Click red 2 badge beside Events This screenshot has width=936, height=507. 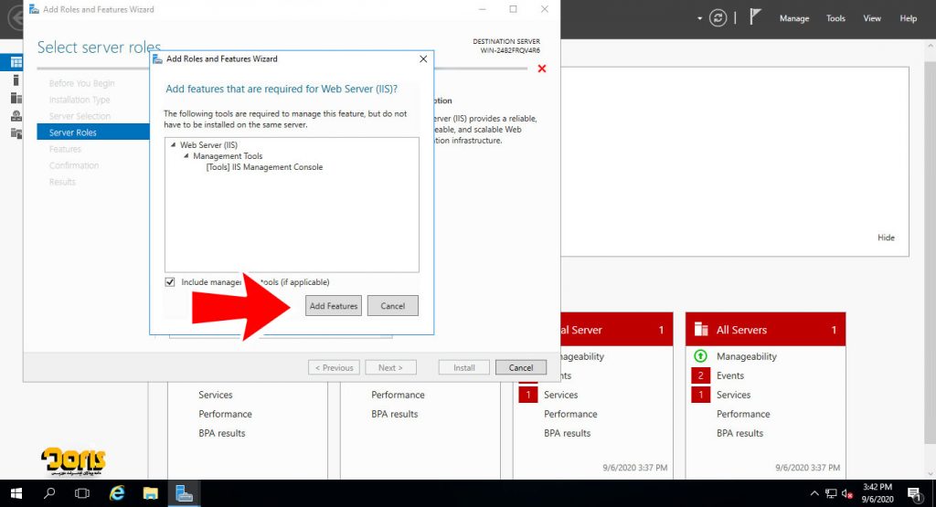(700, 375)
